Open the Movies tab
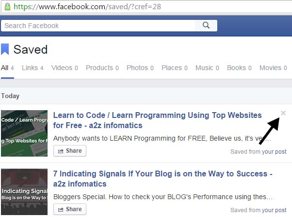Screen dimensions: 292x217 click(273, 68)
